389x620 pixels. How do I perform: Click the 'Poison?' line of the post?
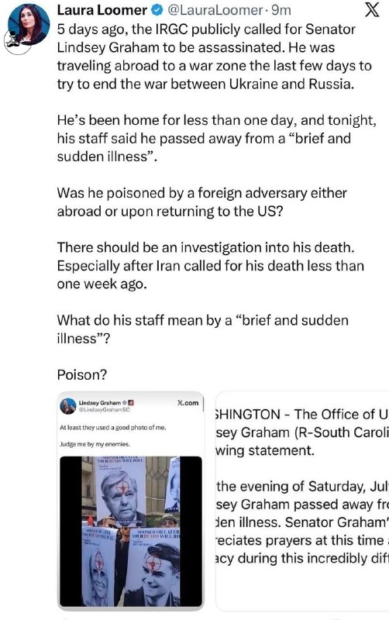(82, 374)
